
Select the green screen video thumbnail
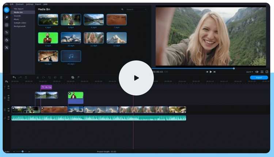[48, 38]
